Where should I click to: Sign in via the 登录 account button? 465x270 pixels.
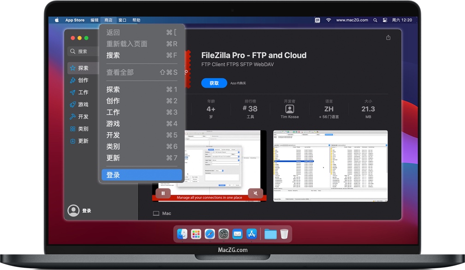click(x=79, y=210)
